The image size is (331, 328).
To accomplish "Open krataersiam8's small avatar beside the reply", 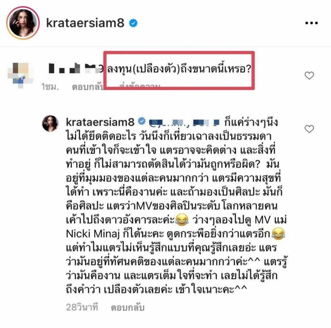I will [x=50, y=124].
